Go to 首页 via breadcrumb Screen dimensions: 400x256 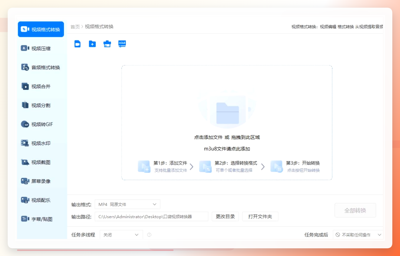click(75, 27)
